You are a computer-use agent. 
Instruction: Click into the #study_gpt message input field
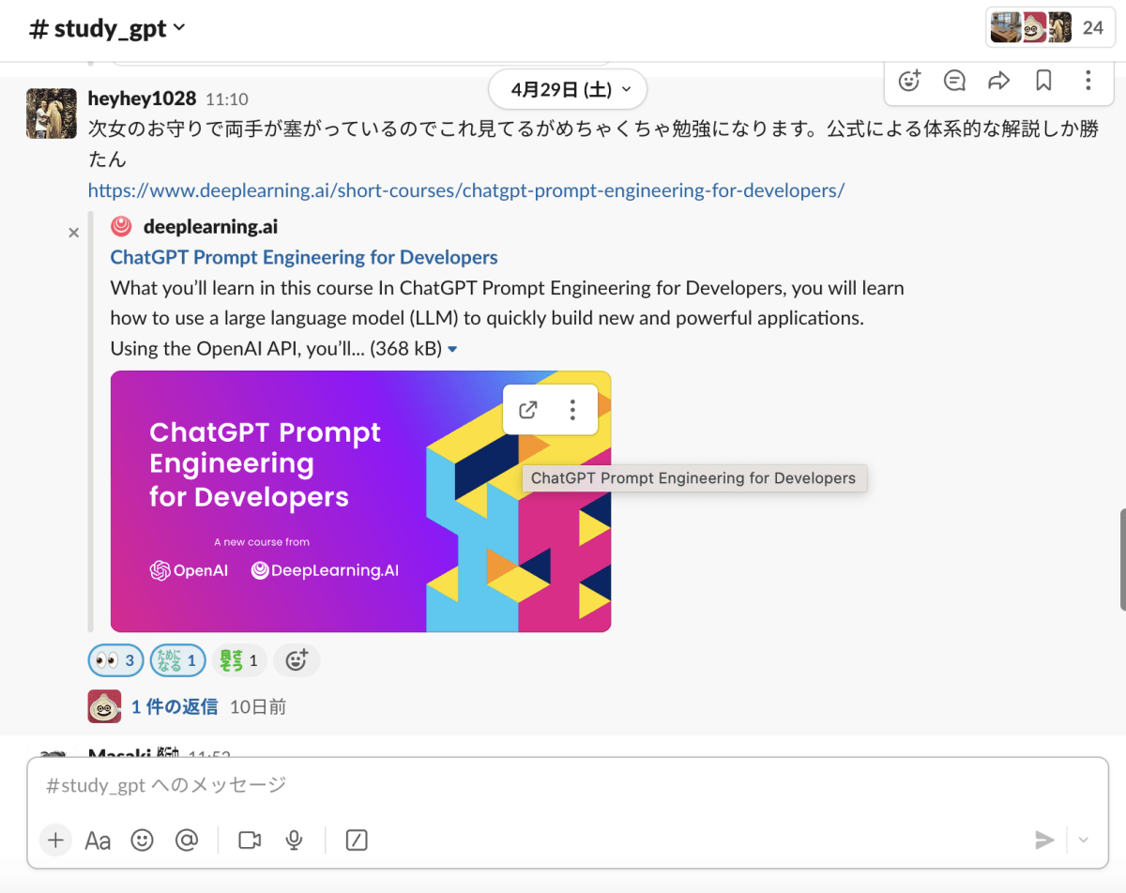tap(563, 785)
